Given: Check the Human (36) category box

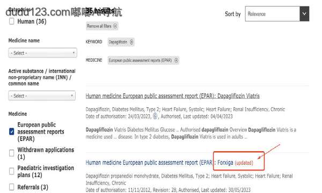Looking at the screenshot, I should coord(12,21).
